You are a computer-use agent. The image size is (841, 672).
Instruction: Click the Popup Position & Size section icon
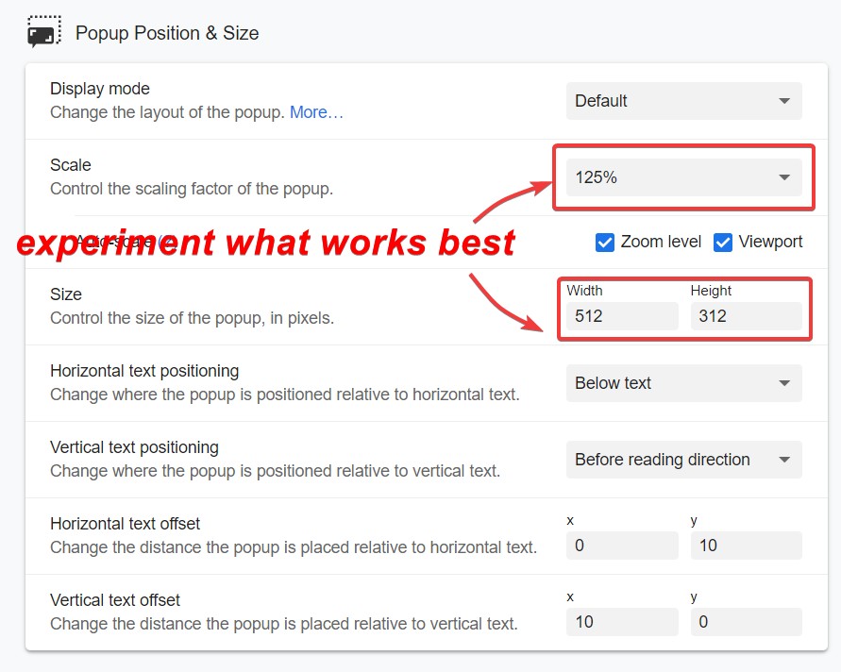coord(43,33)
